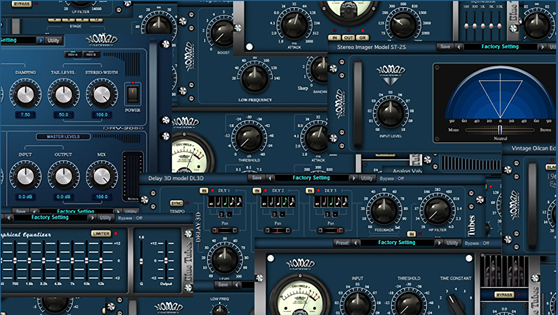This screenshot has width=558, height=315.
Task: Click the reverb DAMPING value field 7.00
Action: click(25, 115)
